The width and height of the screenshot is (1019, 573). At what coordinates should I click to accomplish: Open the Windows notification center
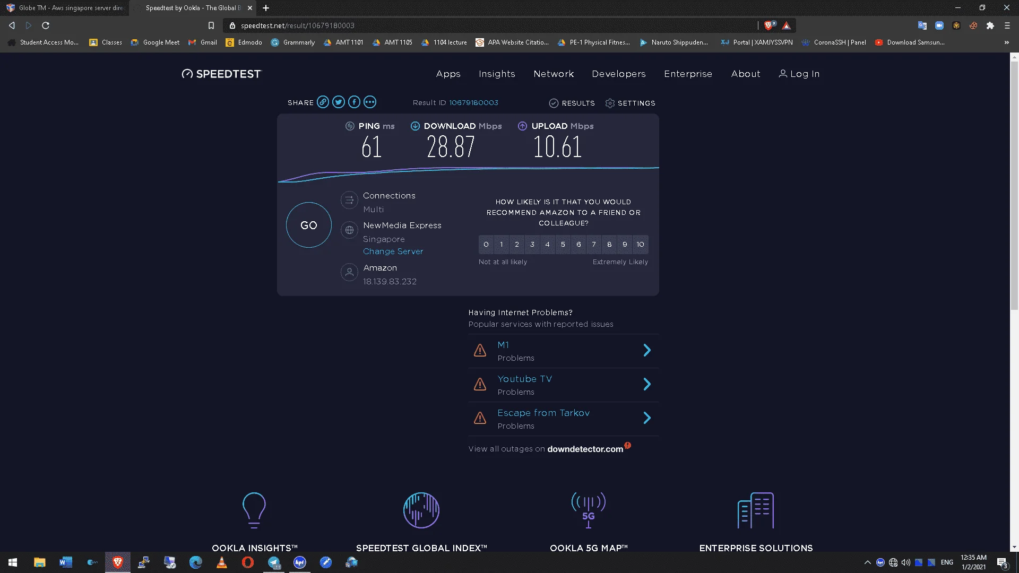click(x=1002, y=562)
